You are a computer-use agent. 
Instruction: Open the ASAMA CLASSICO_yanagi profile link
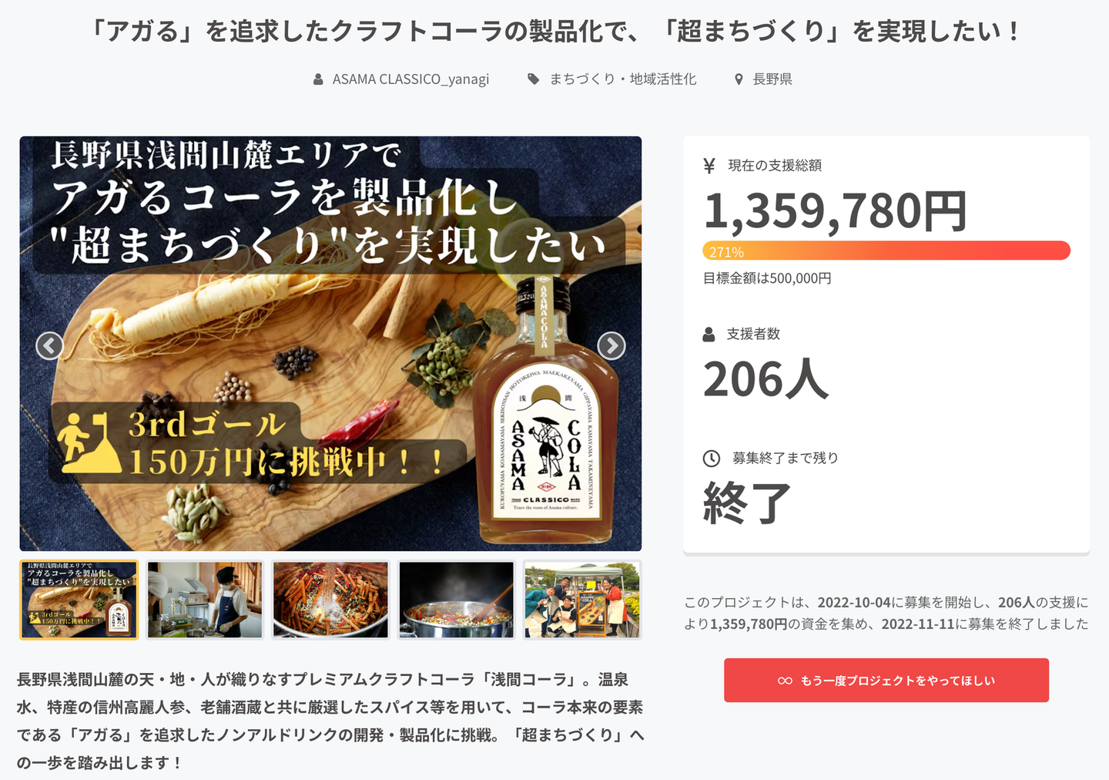(x=410, y=79)
